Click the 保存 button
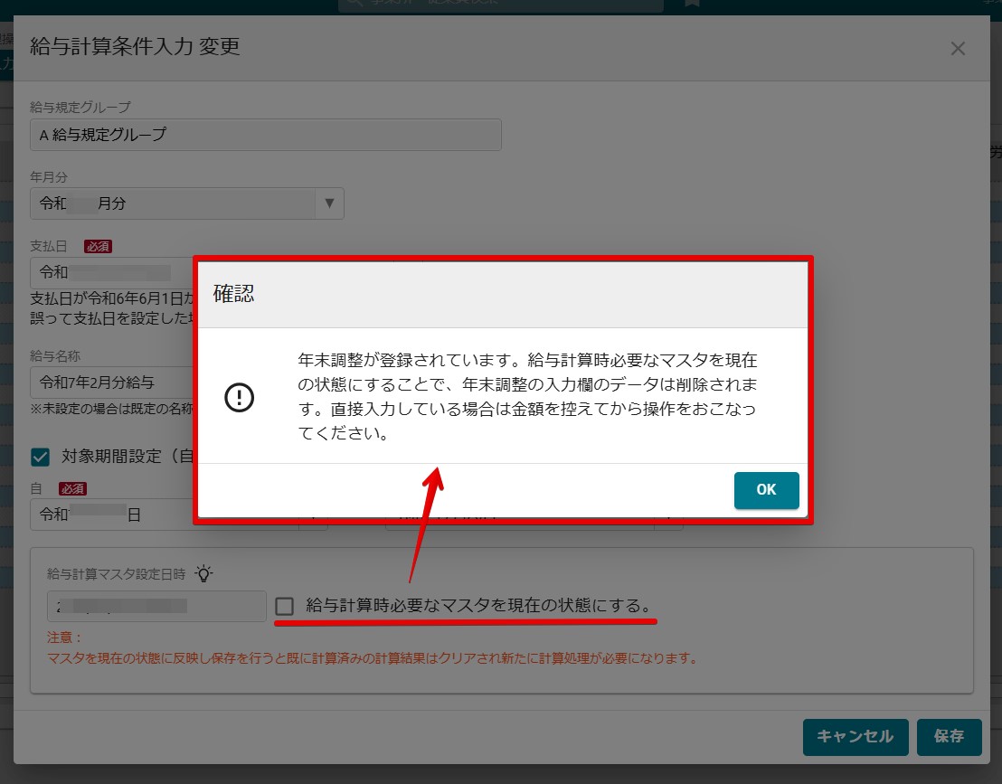This screenshot has width=1002, height=784. pyautogui.click(x=949, y=737)
